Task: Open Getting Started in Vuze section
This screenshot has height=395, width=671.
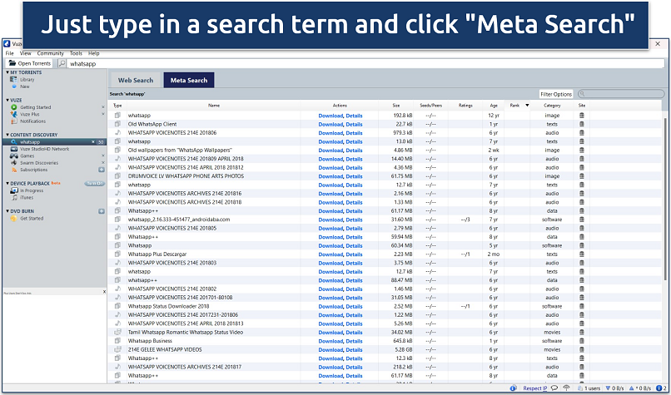Action: 35,107
